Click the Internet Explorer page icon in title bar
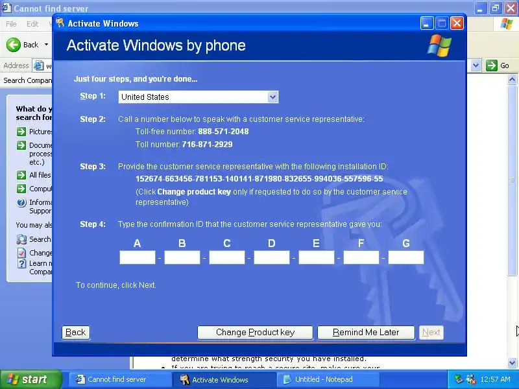 [6, 8]
